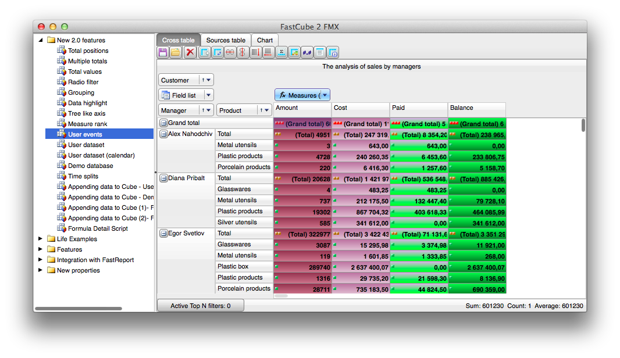The height and width of the screenshot is (358, 620).
Task: Open a cube file with the folder icon
Action: tap(176, 52)
